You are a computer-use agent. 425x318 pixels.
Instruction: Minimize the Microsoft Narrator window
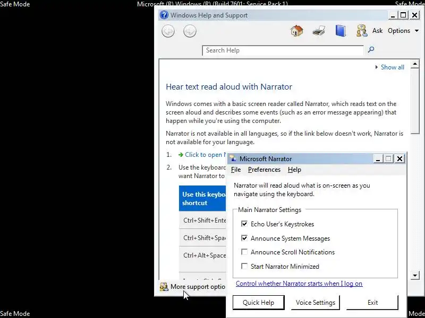click(x=378, y=158)
